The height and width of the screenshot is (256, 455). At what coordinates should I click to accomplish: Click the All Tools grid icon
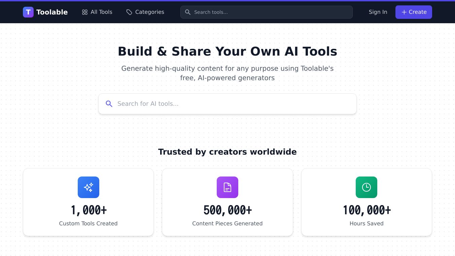[85, 12]
